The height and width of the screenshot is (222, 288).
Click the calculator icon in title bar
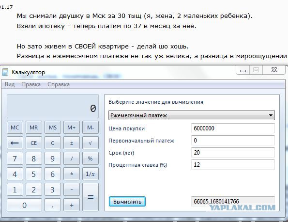pyautogui.click(x=5, y=72)
